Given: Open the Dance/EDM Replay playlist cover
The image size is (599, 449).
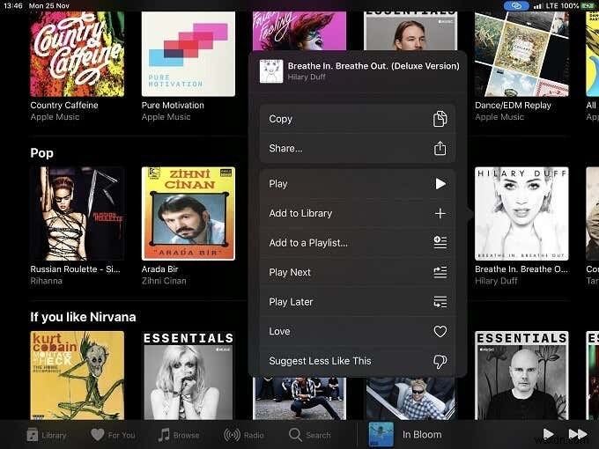Looking at the screenshot, I should click(x=521, y=54).
